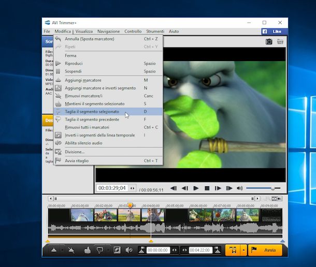The image size is (316, 267).
Task: Stop playback with the square button
Action: point(207,188)
